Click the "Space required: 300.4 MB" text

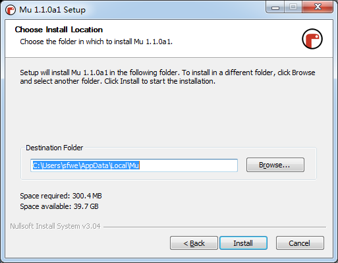pos(61,196)
